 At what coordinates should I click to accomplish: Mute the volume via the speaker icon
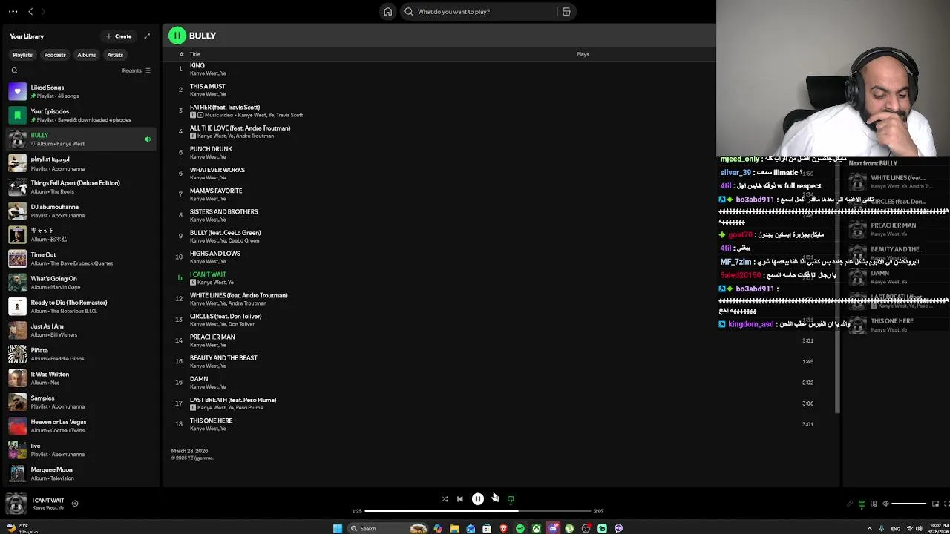pyautogui.click(x=885, y=504)
